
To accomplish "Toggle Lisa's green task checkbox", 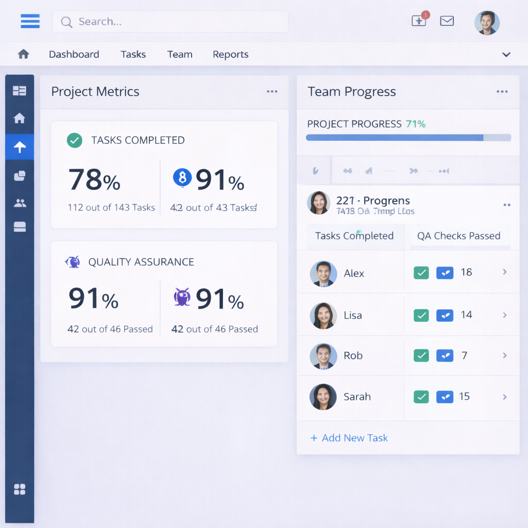I will (x=421, y=315).
